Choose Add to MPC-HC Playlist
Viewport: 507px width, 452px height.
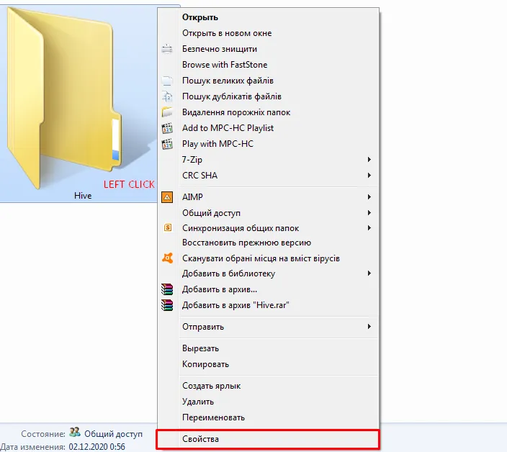(x=268, y=128)
